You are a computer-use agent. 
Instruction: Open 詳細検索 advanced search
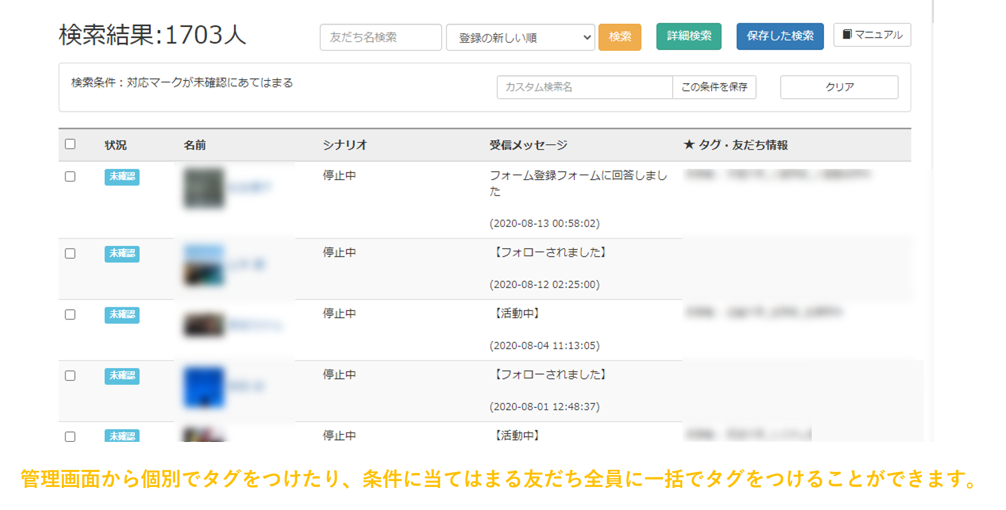[x=689, y=36]
